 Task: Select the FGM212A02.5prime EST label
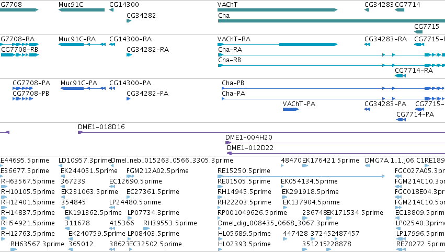[157, 171]
